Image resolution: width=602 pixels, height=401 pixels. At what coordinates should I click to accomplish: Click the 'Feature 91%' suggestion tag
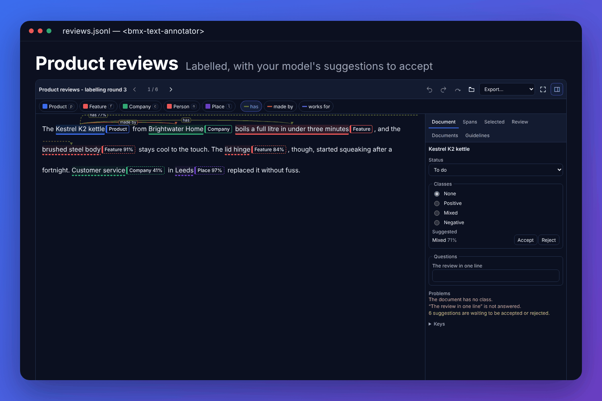118,150
